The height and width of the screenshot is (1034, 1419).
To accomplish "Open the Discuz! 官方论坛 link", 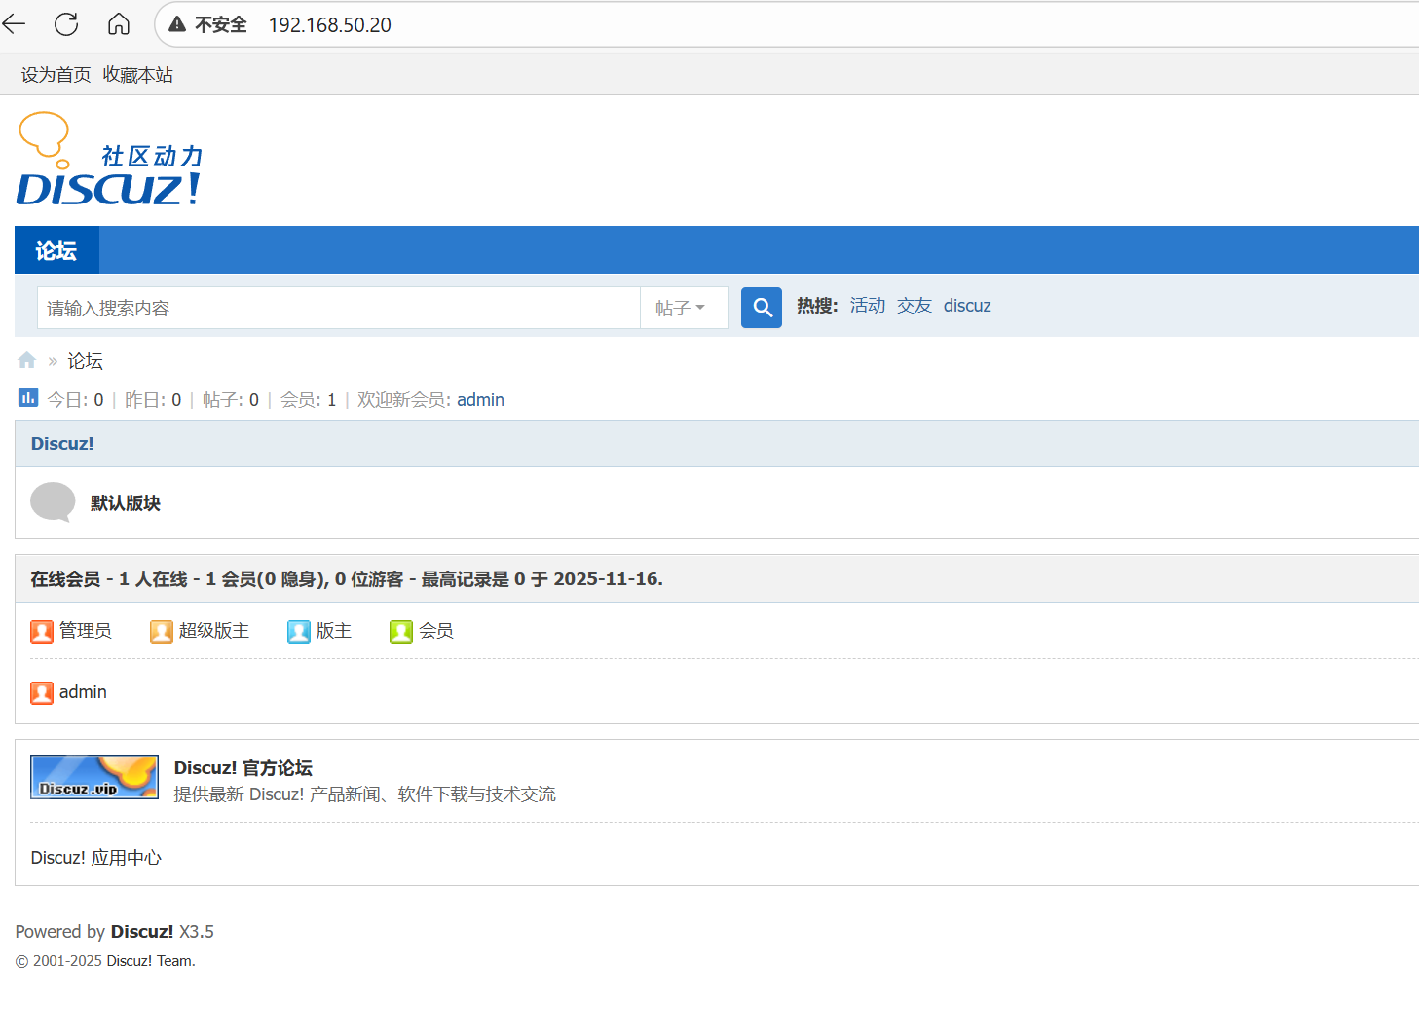I will click(243, 768).
